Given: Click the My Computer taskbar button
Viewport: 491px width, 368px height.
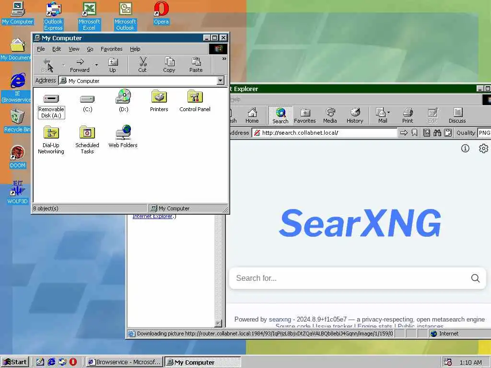Looking at the screenshot, I should (203, 362).
